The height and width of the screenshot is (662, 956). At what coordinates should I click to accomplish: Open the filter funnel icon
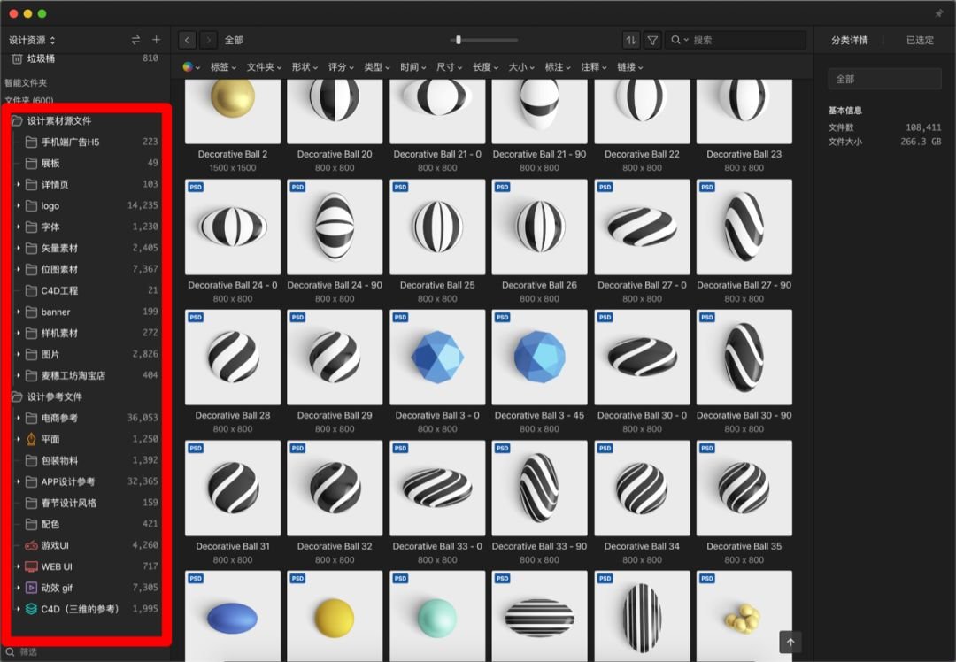coord(652,40)
